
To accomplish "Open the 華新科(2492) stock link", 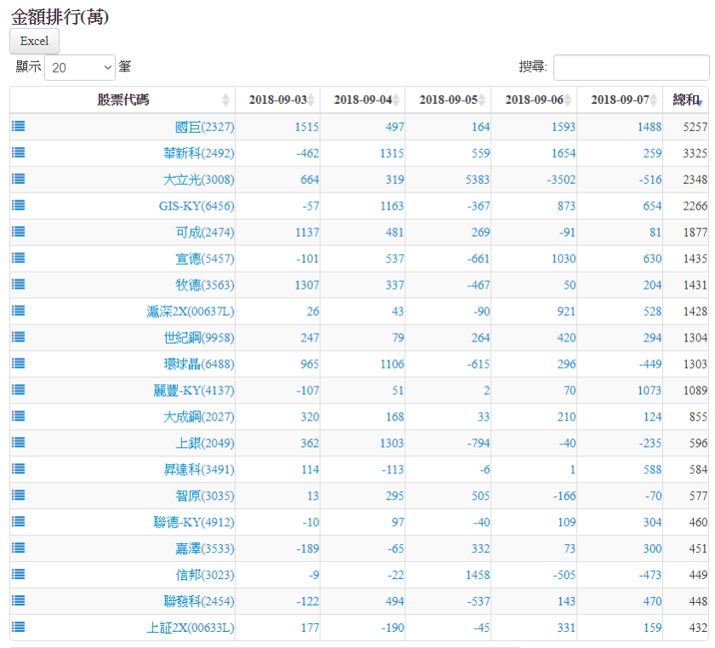I will click(x=198, y=153).
